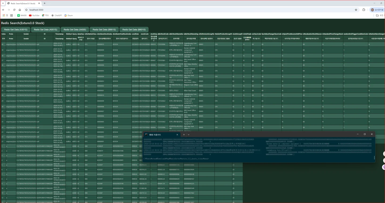Bookmark this page with the star icon
The image size is (385, 203).
coord(356,10)
